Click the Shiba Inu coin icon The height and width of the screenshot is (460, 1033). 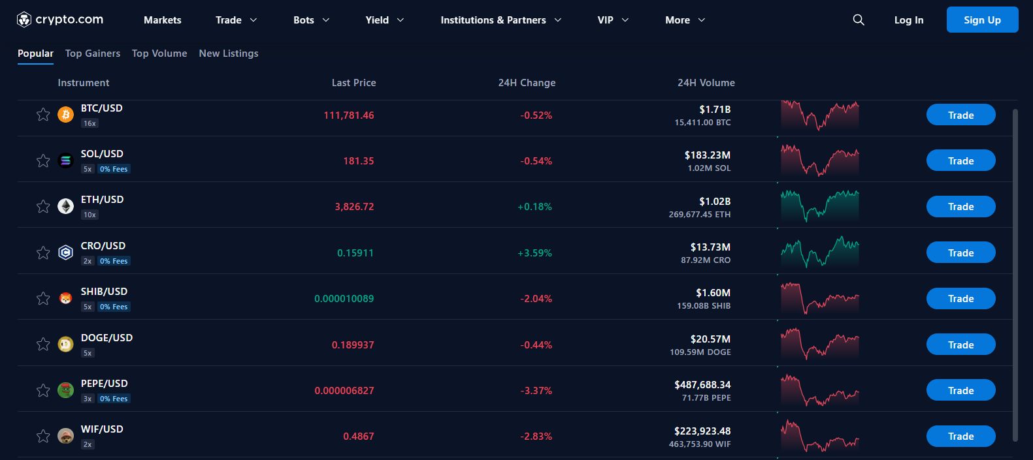coord(65,298)
